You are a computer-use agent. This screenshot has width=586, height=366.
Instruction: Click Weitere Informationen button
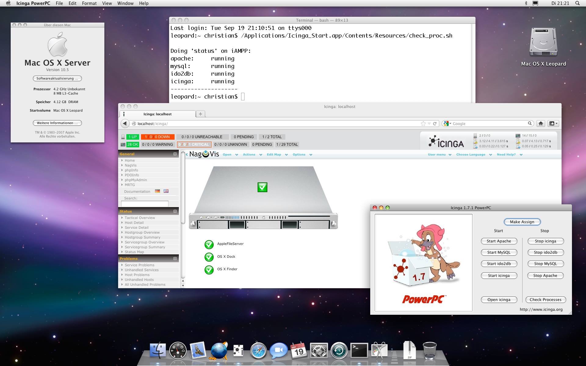coord(57,123)
